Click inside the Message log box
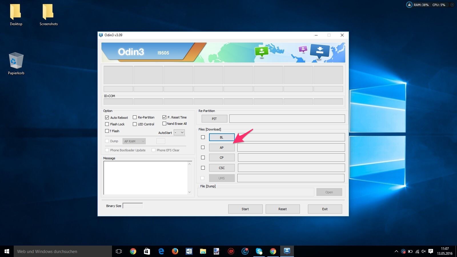Viewport: 457px width, 257px height. pyautogui.click(x=145, y=178)
